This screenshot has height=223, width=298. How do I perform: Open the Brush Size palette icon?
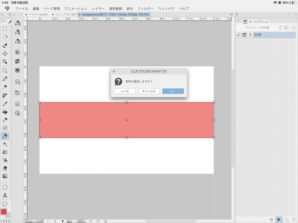tap(18, 41)
